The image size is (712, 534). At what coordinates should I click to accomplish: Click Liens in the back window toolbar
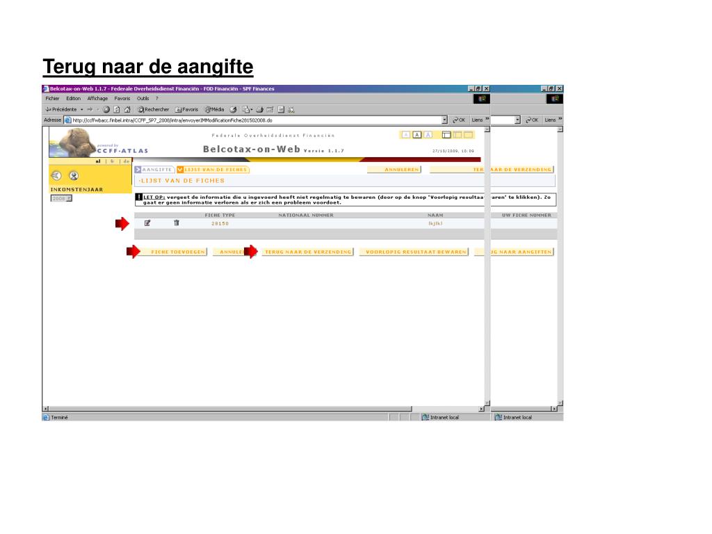[x=550, y=120]
